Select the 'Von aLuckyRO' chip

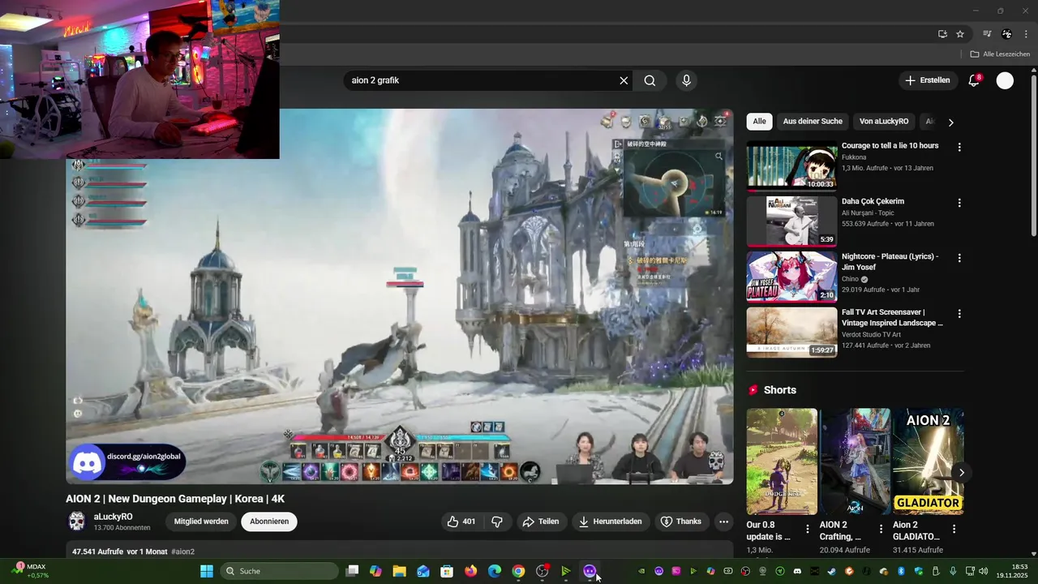coord(883,122)
